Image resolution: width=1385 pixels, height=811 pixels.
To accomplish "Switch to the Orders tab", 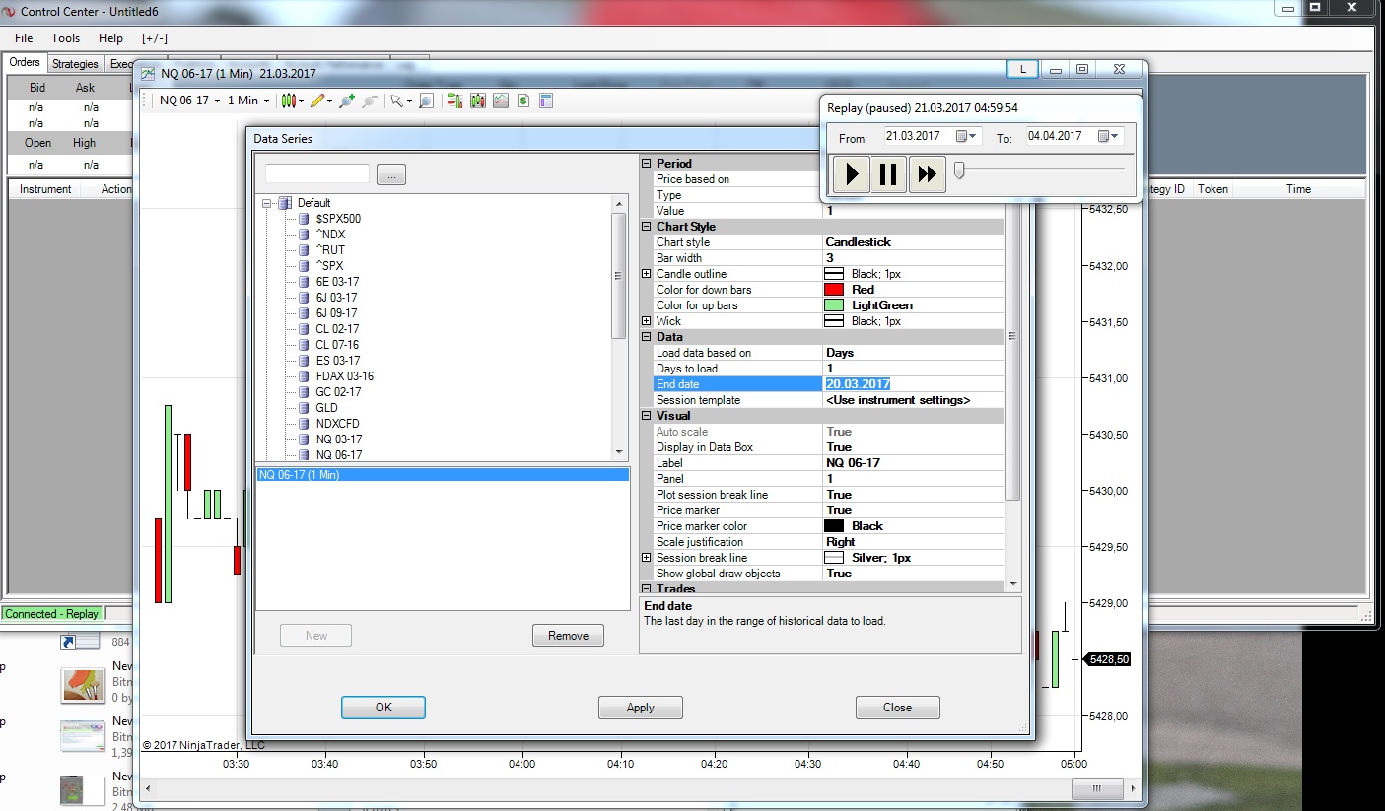I will [25, 62].
